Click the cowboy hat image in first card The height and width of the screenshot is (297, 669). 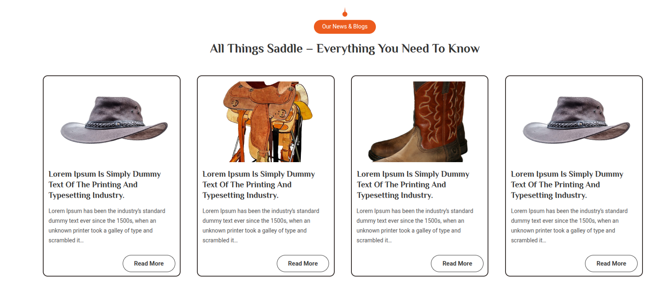pos(114,120)
